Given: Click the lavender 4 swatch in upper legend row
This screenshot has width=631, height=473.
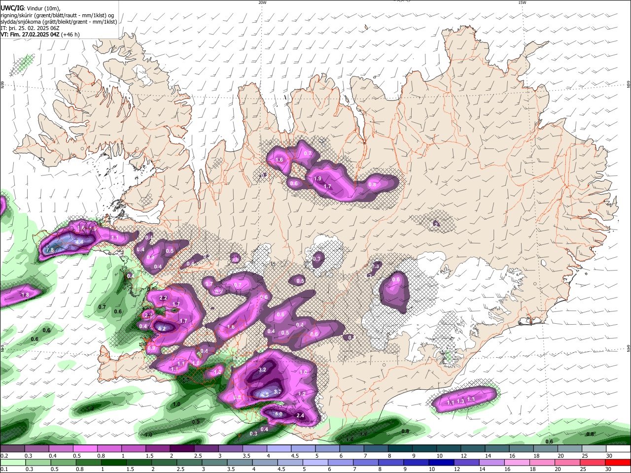Looking at the screenshot, I should tap(278, 449).
